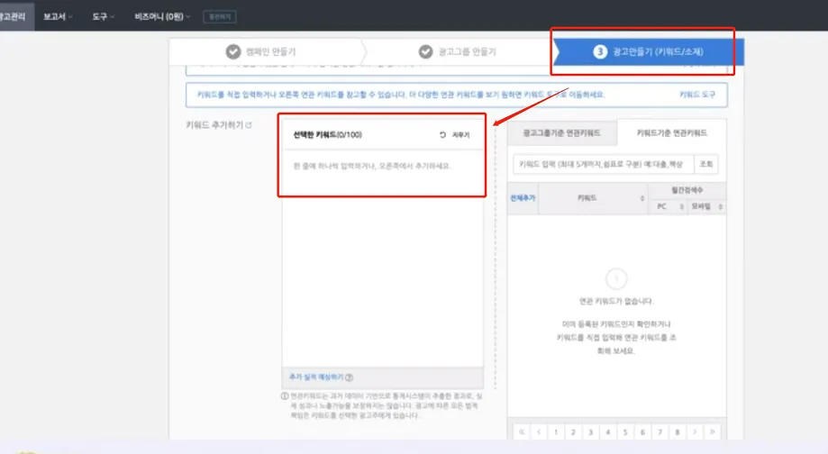
Task: Click the empty-result exclamation circle icon
Action: click(x=616, y=278)
